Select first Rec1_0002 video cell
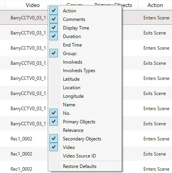172x173 pixels. 21,139
